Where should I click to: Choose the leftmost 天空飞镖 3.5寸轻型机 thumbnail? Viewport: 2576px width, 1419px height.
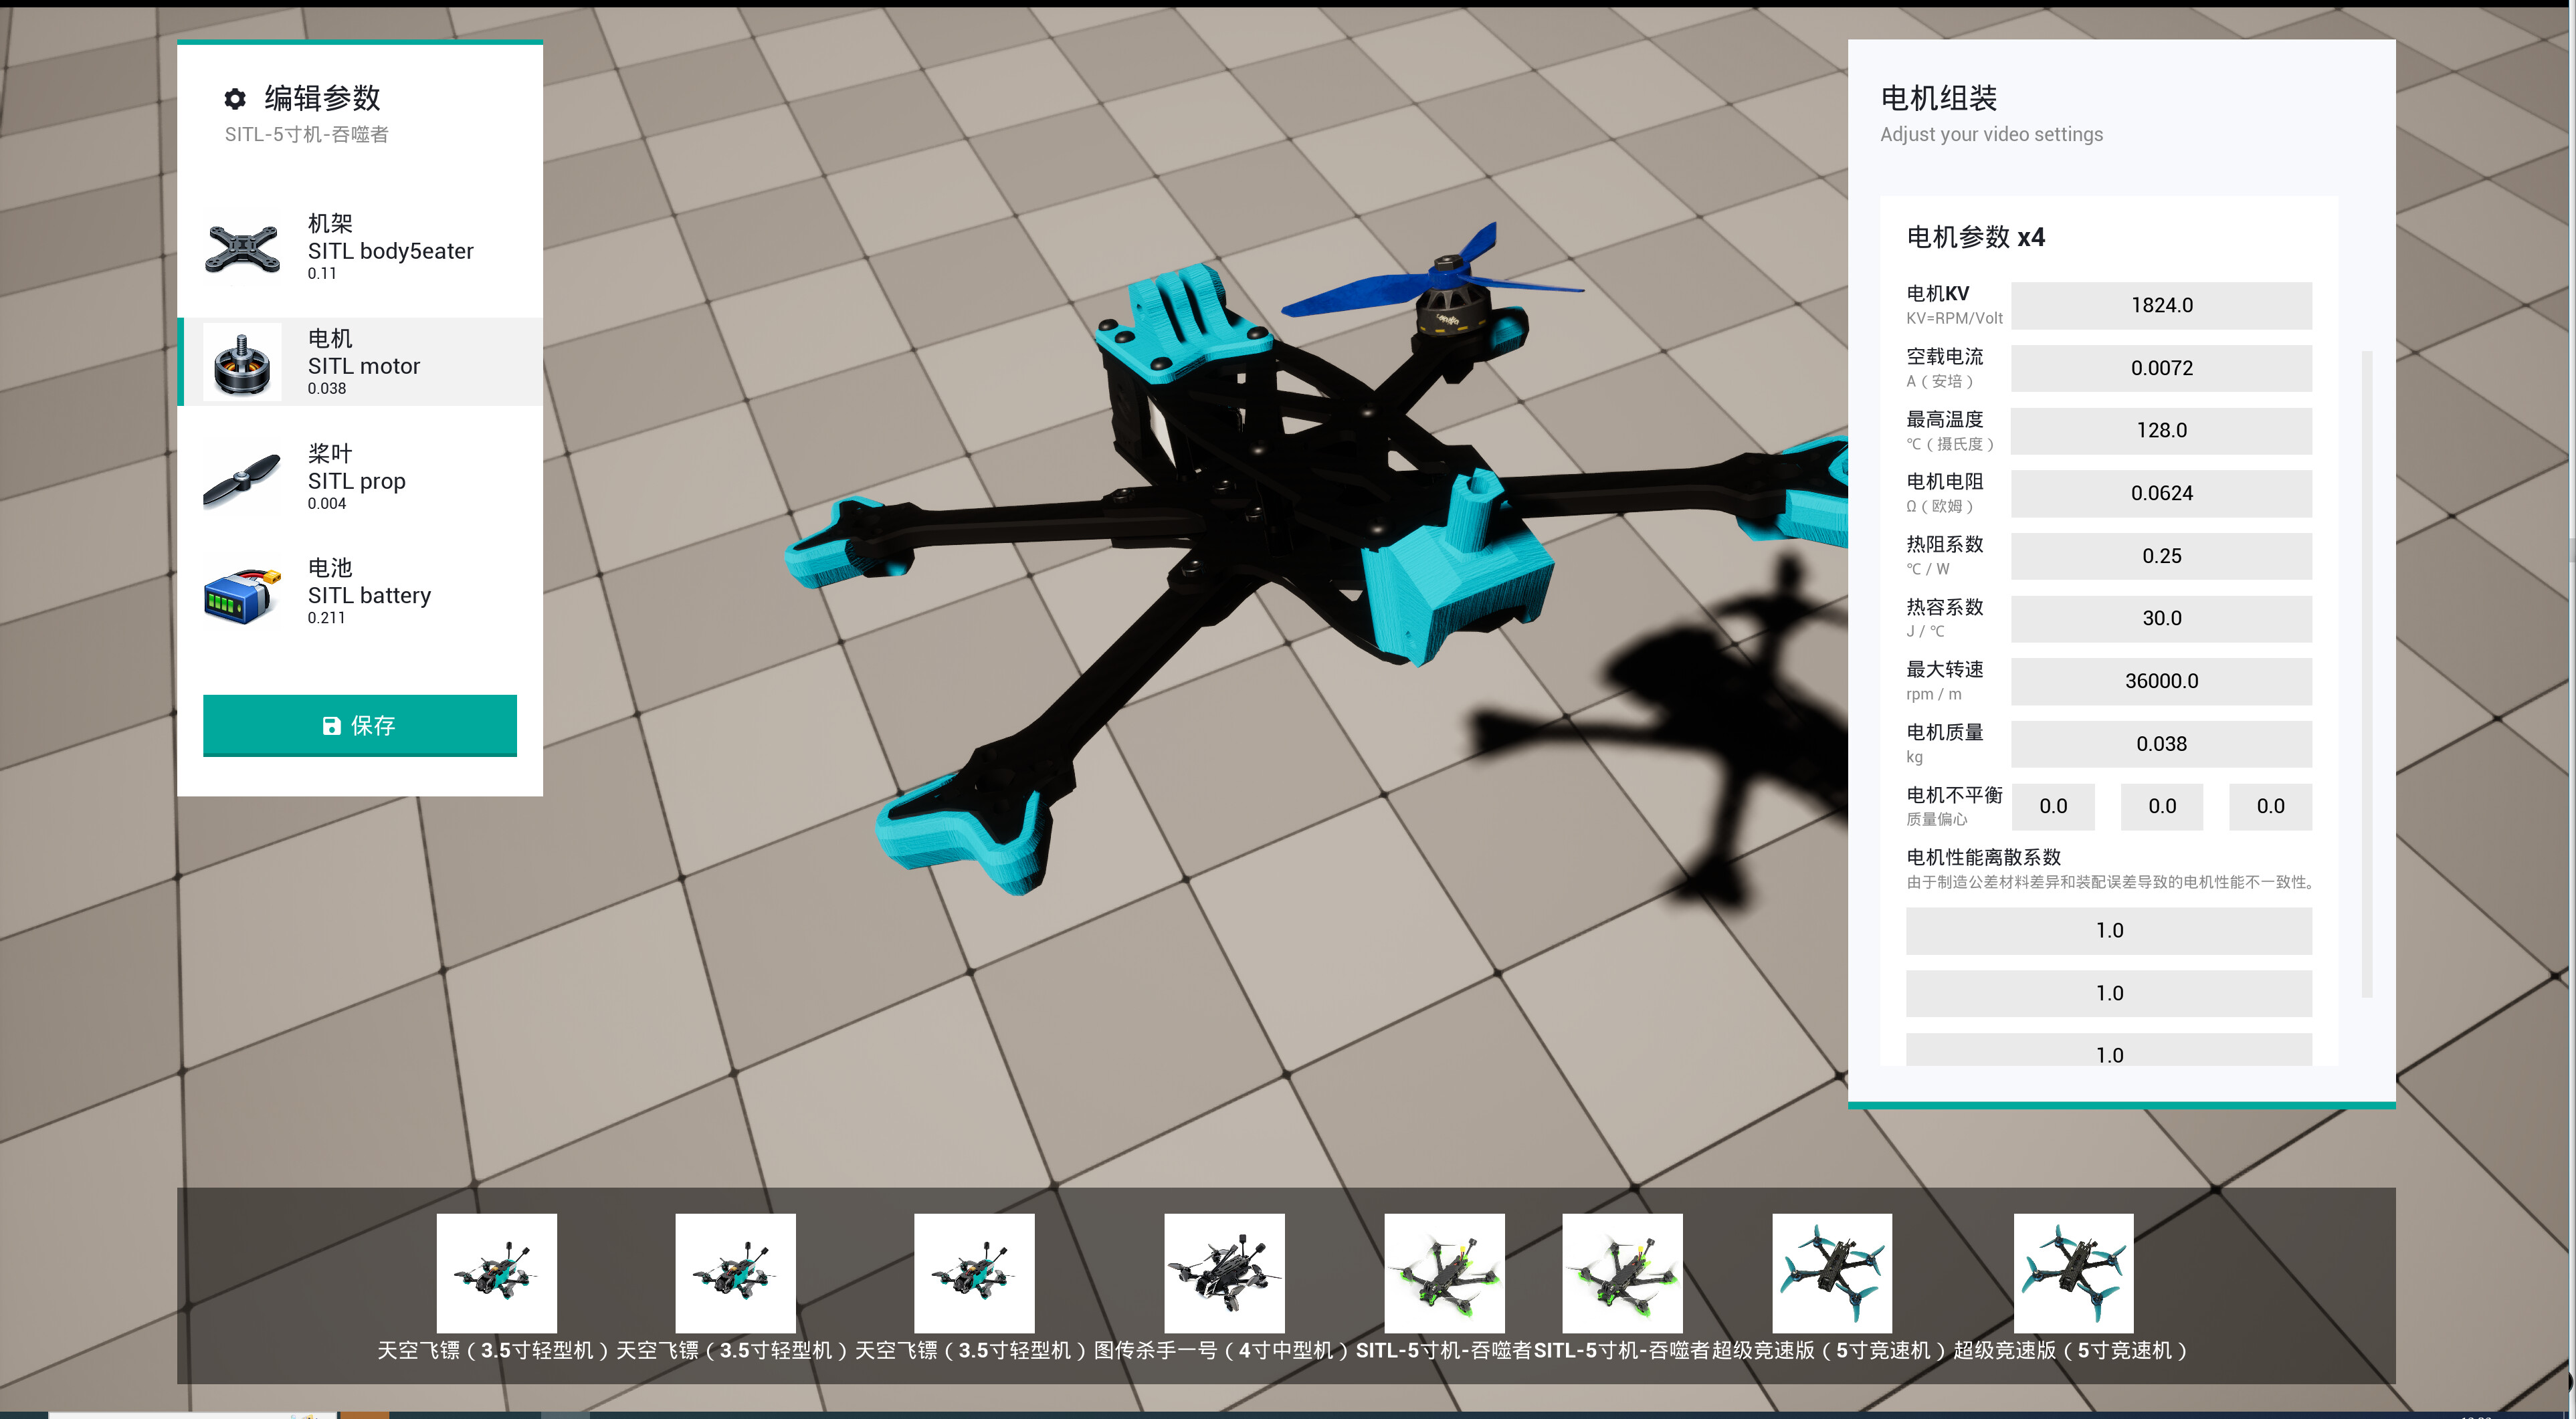[x=497, y=1273]
